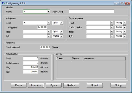Open Resultatsignaler Igår Analog type dropdown

point(125,36)
